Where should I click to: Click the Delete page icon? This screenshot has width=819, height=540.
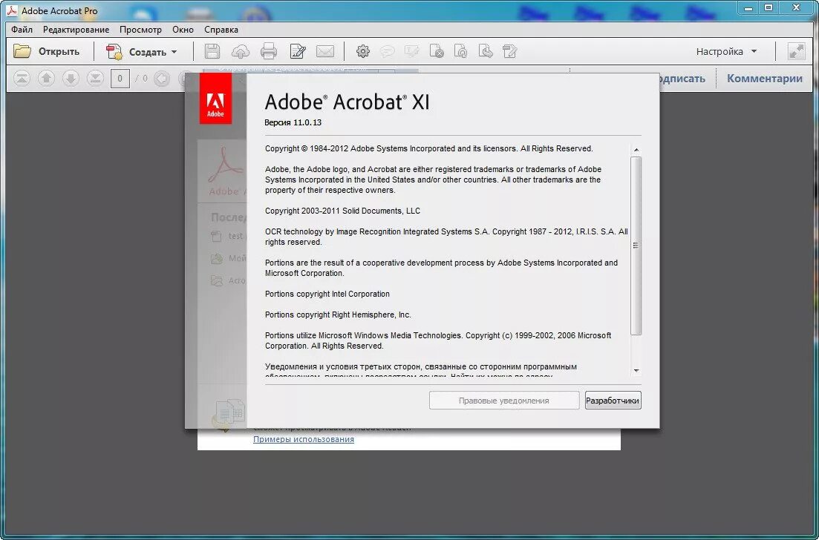click(437, 51)
